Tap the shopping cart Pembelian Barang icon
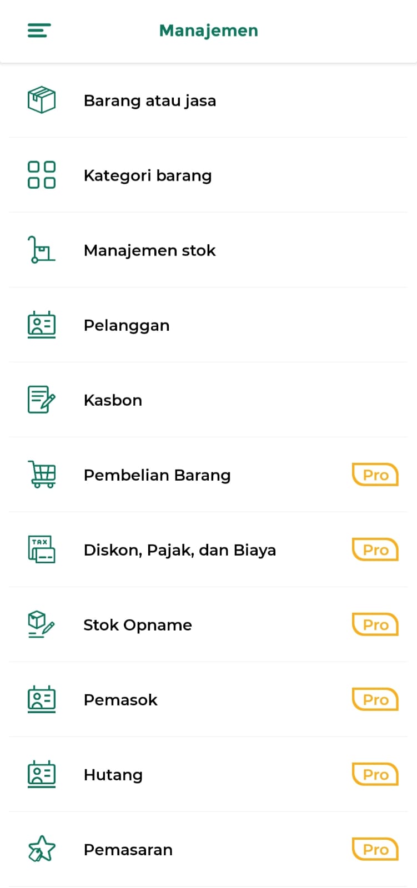The width and height of the screenshot is (417, 888). point(42,475)
